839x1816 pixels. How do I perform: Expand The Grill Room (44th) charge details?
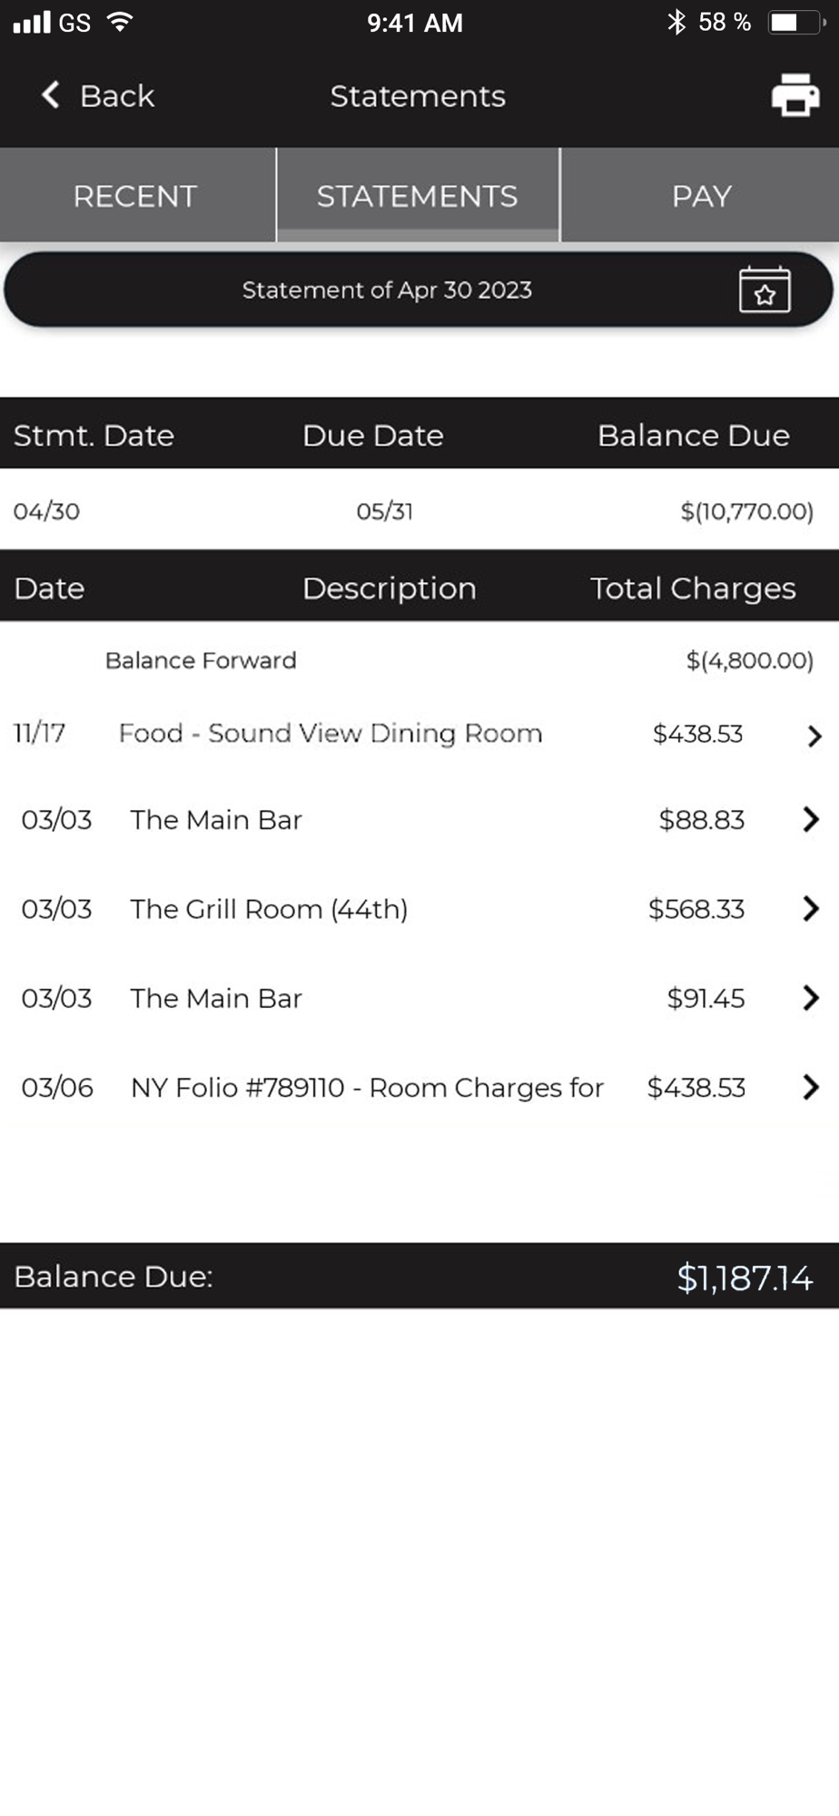pyautogui.click(x=811, y=909)
